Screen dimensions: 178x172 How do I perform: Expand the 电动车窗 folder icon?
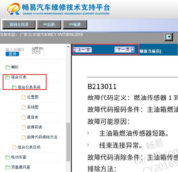pyautogui.click(x=8, y=157)
